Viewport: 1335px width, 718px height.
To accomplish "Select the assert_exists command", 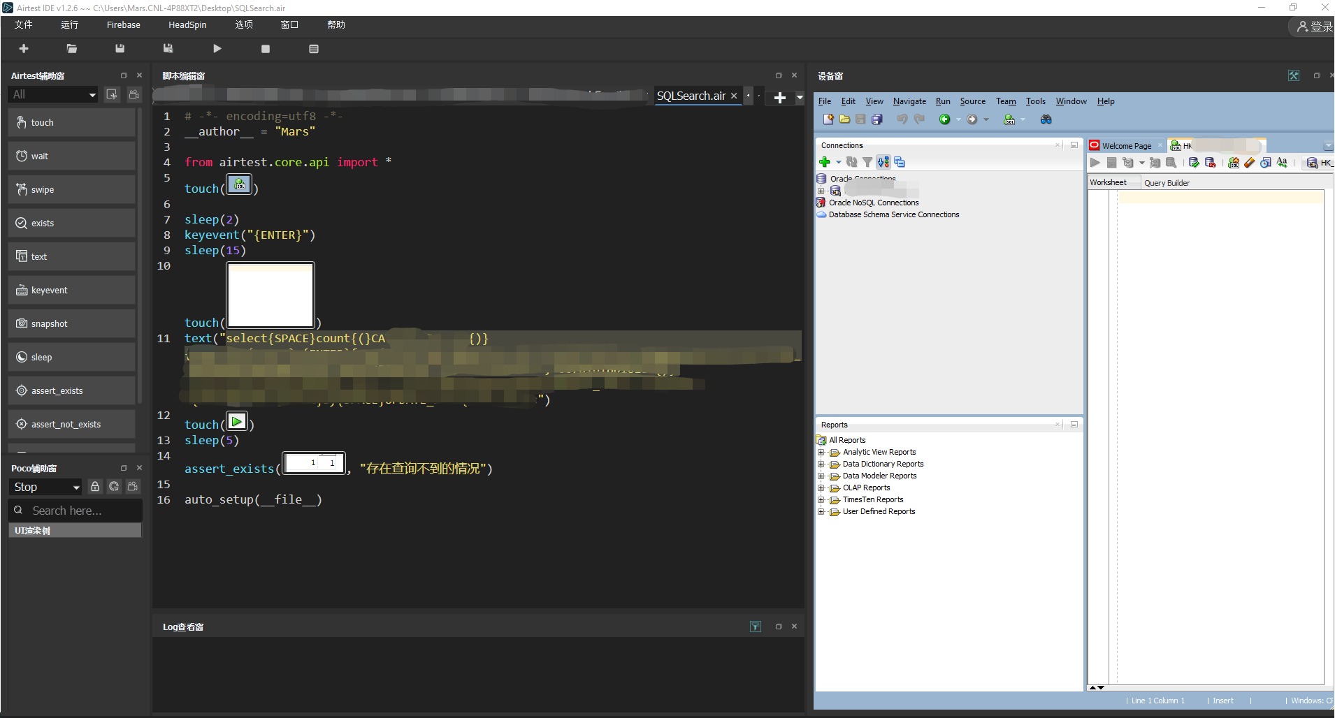I will tap(72, 390).
